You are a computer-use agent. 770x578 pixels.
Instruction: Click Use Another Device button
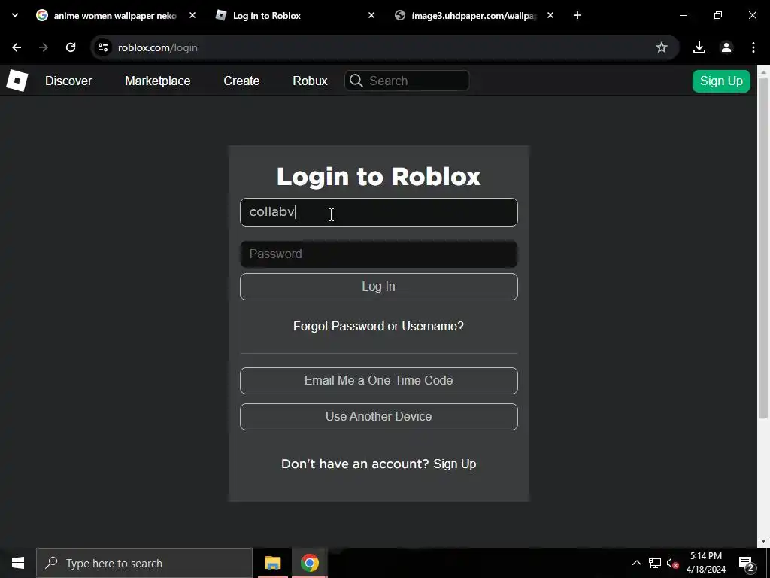[379, 417]
